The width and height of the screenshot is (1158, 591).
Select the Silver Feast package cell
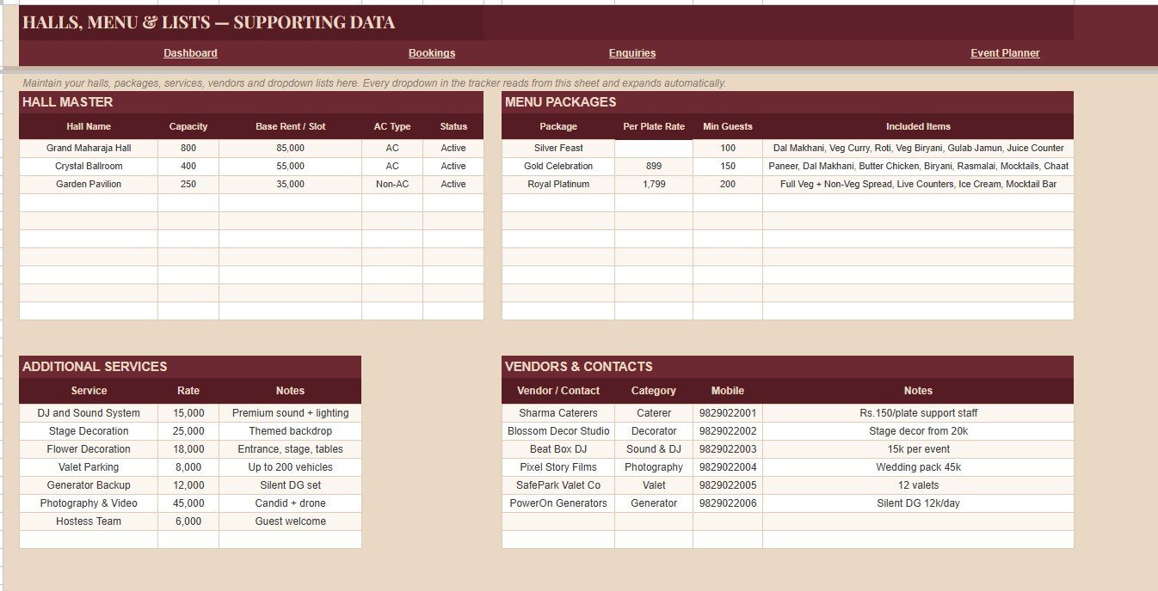[558, 149]
